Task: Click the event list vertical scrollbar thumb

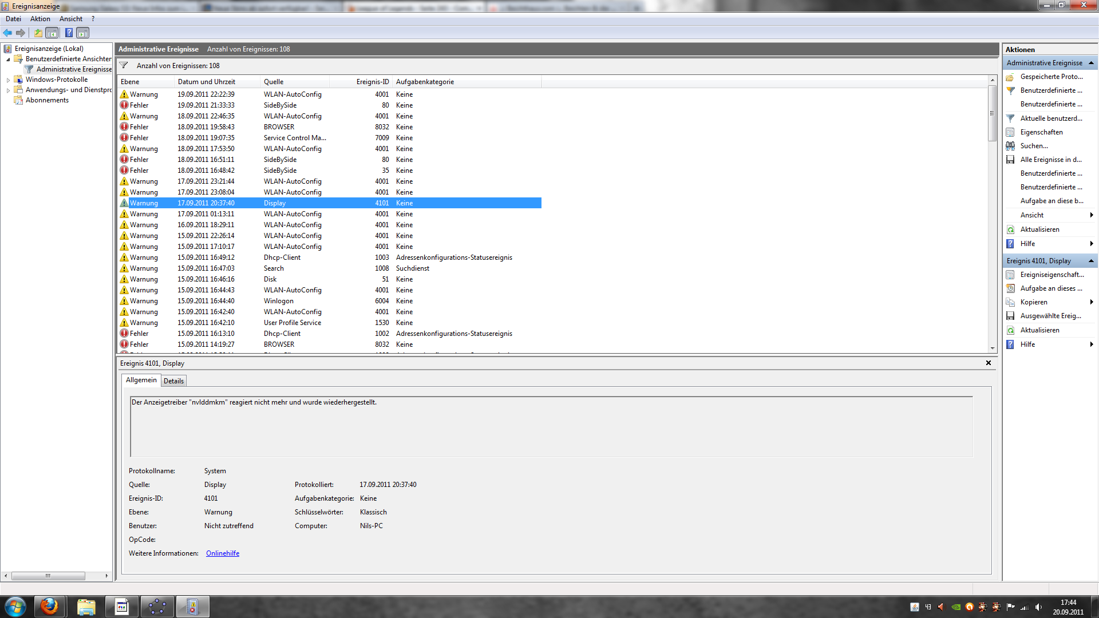Action: (x=992, y=113)
